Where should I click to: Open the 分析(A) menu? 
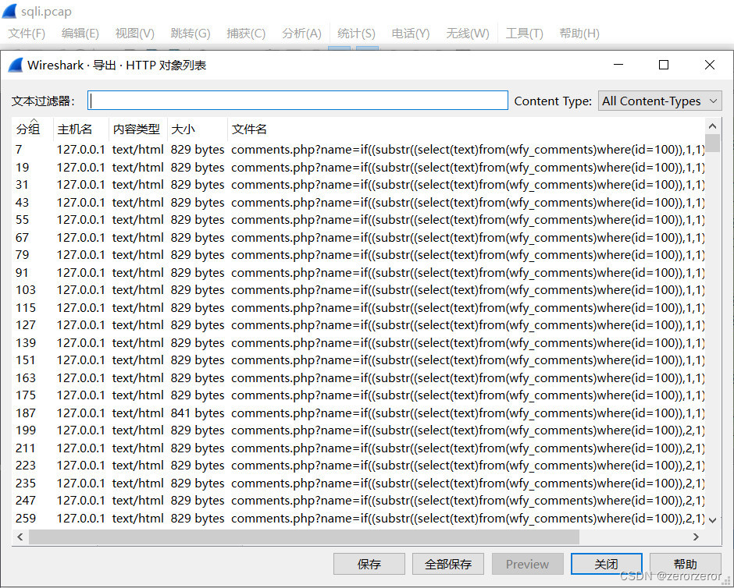(301, 34)
